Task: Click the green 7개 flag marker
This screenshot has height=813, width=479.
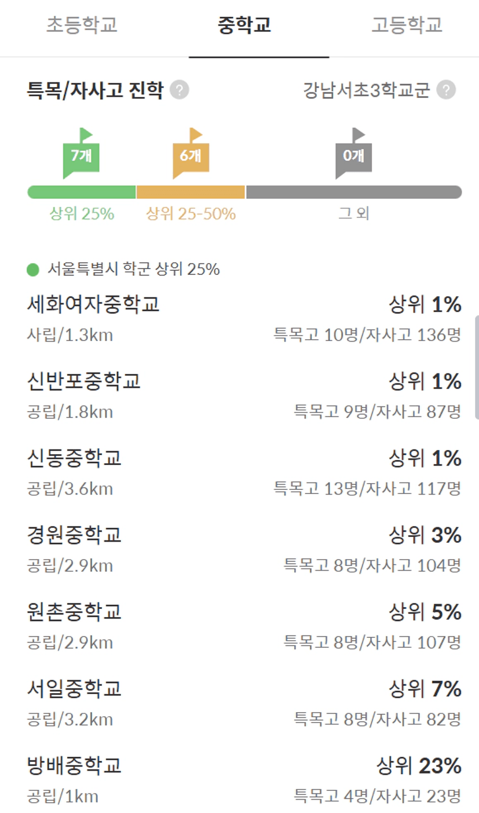Action: point(81,155)
